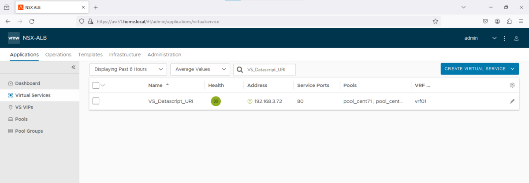The height and width of the screenshot is (183, 529).
Task: Edit VS_Datascript_URI with pencil icon
Action: point(512,101)
